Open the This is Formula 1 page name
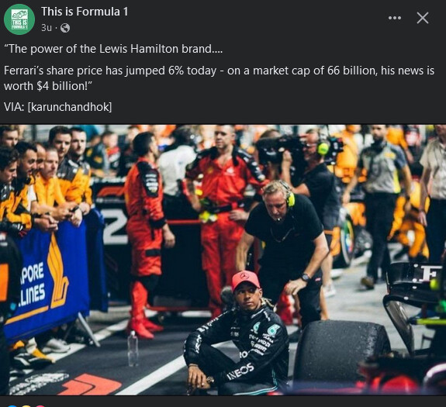This screenshot has width=446, height=407. pos(85,12)
